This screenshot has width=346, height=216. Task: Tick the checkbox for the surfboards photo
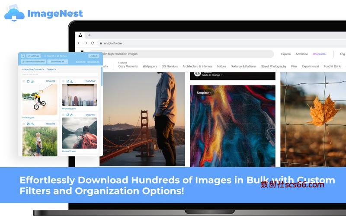63,81
